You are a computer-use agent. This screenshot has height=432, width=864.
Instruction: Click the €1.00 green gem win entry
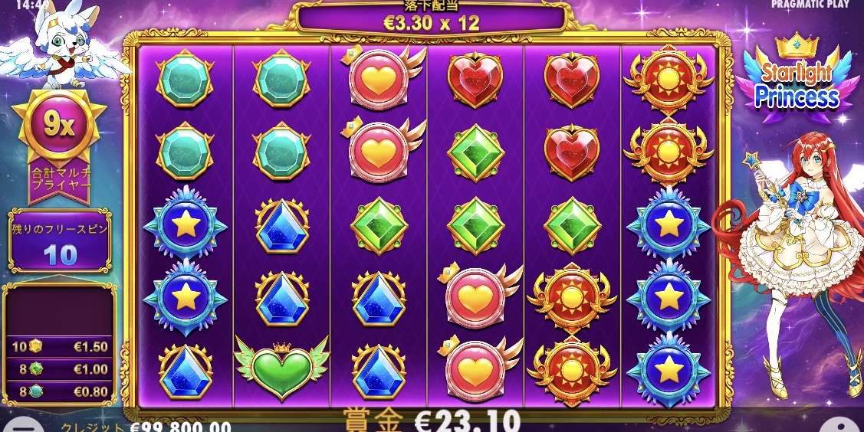click(60, 368)
